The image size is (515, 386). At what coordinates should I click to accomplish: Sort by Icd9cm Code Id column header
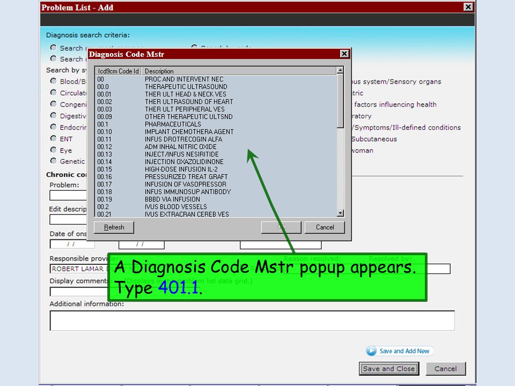pyautogui.click(x=118, y=71)
